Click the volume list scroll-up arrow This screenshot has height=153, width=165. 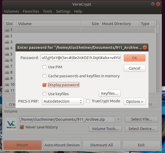tap(158, 22)
